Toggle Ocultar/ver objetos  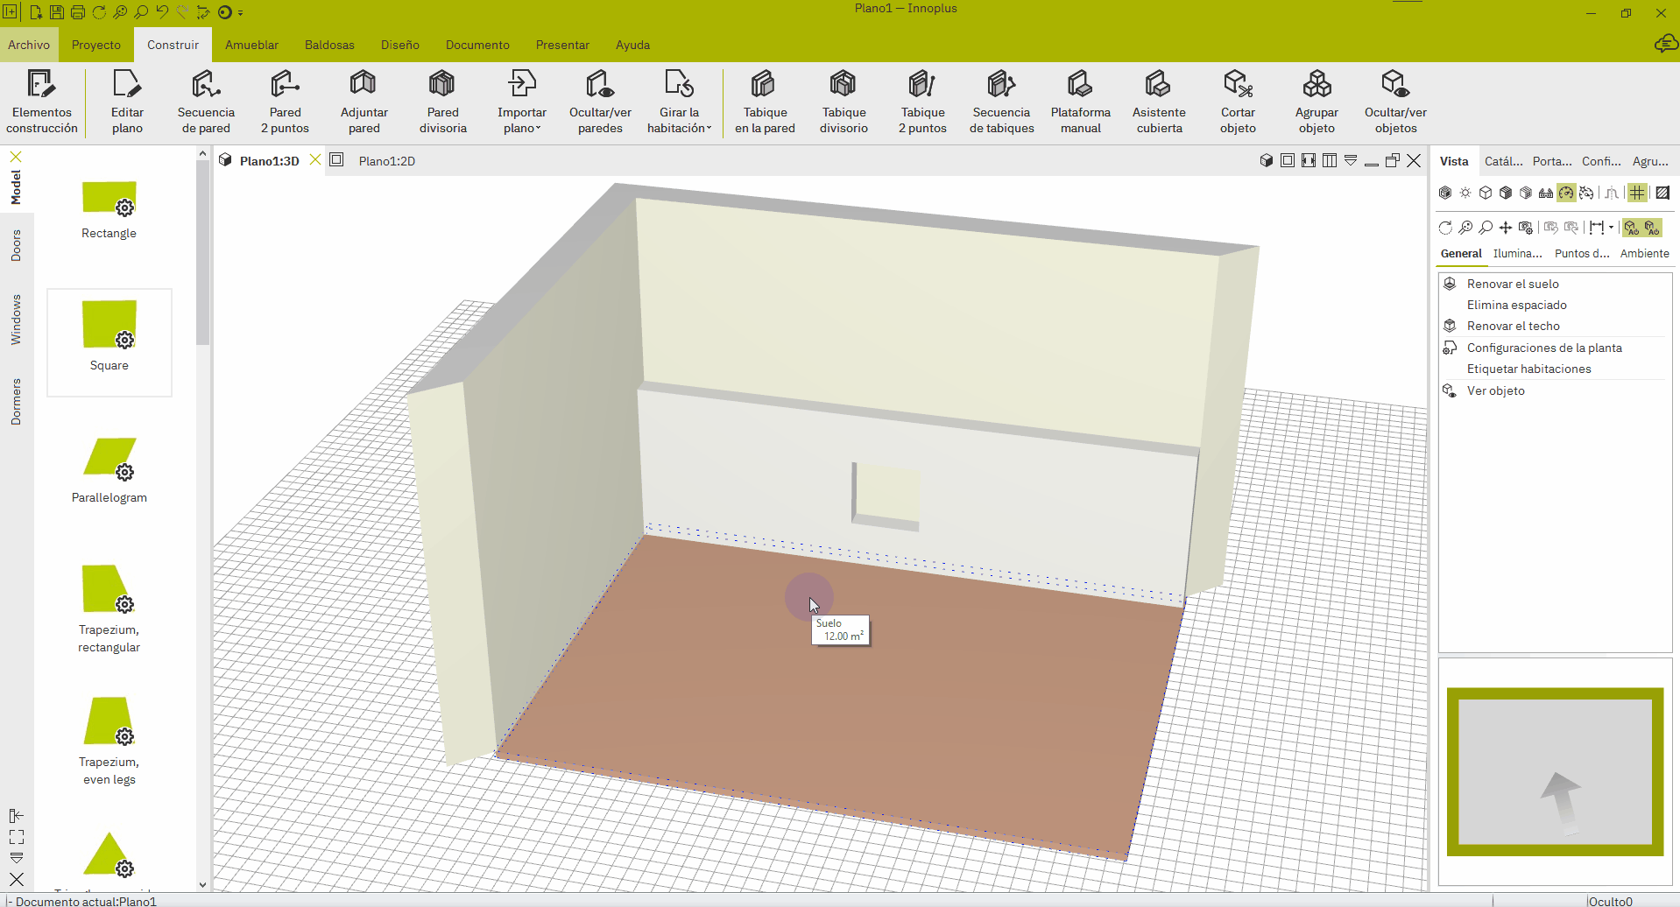(x=1395, y=102)
